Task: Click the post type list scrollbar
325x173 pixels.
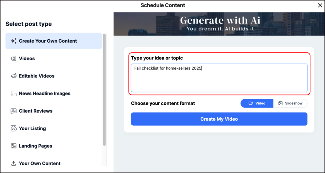Action: (x=104, y=89)
